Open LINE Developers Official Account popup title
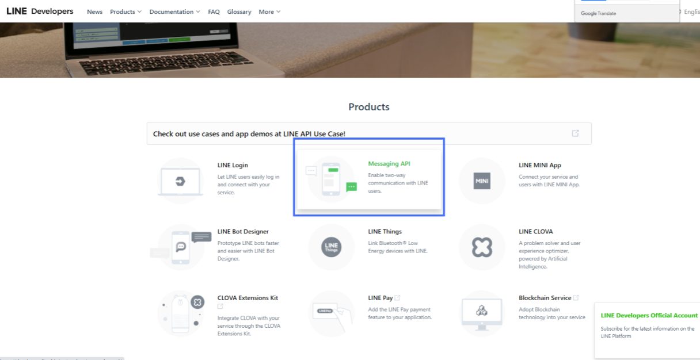The height and width of the screenshot is (360, 700). tap(649, 315)
